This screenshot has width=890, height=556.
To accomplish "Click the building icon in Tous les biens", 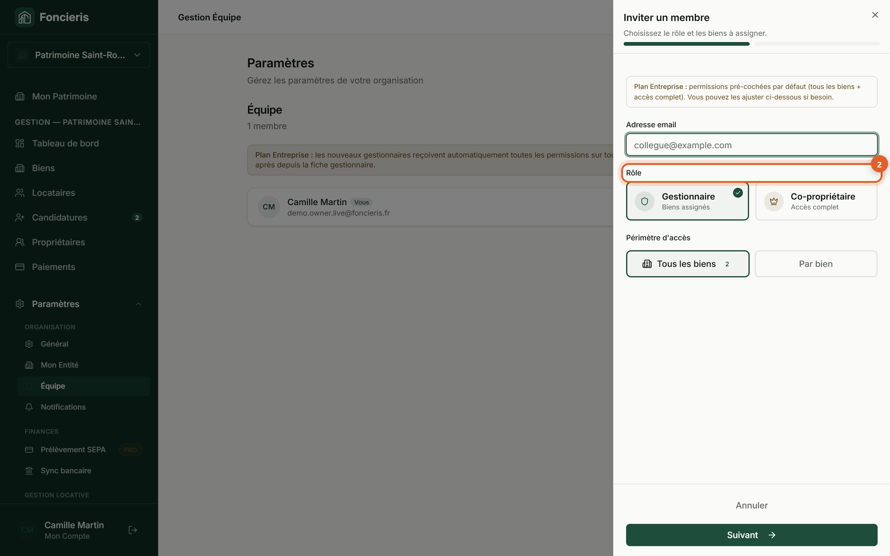I will click(x=647, y=264).
